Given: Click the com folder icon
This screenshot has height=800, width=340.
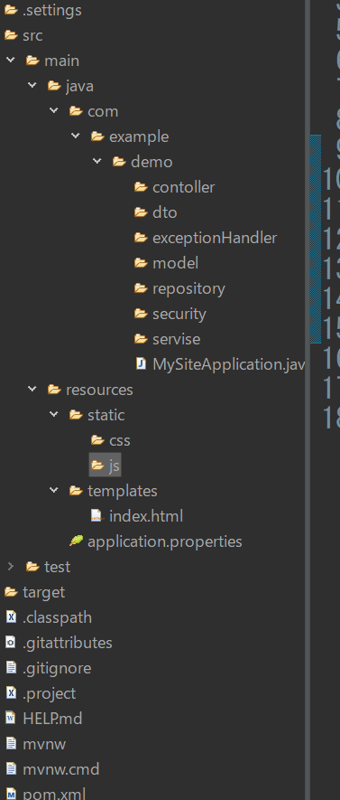Looking at the screenshot, I should click(76, 111).
